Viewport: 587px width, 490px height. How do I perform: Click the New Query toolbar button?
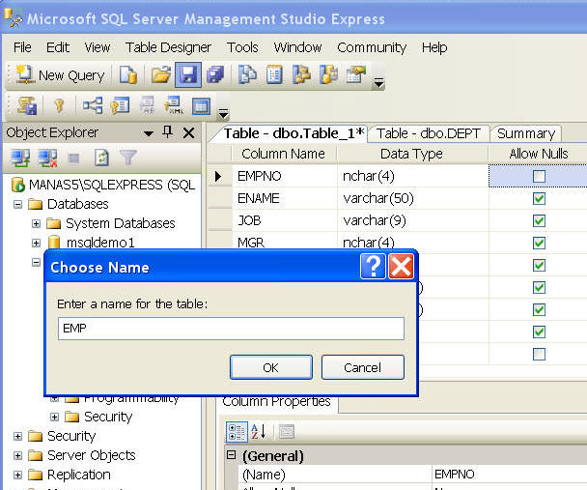pos(60,75)
